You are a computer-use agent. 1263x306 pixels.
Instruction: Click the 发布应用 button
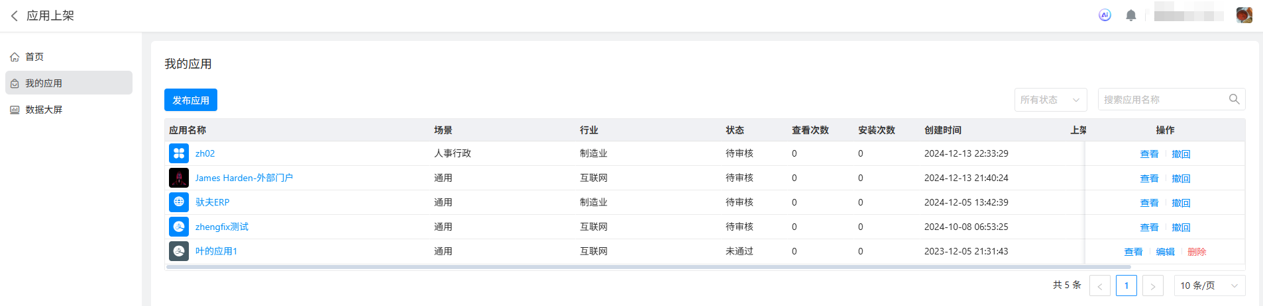pyautogui.click(x=191, y=100)
